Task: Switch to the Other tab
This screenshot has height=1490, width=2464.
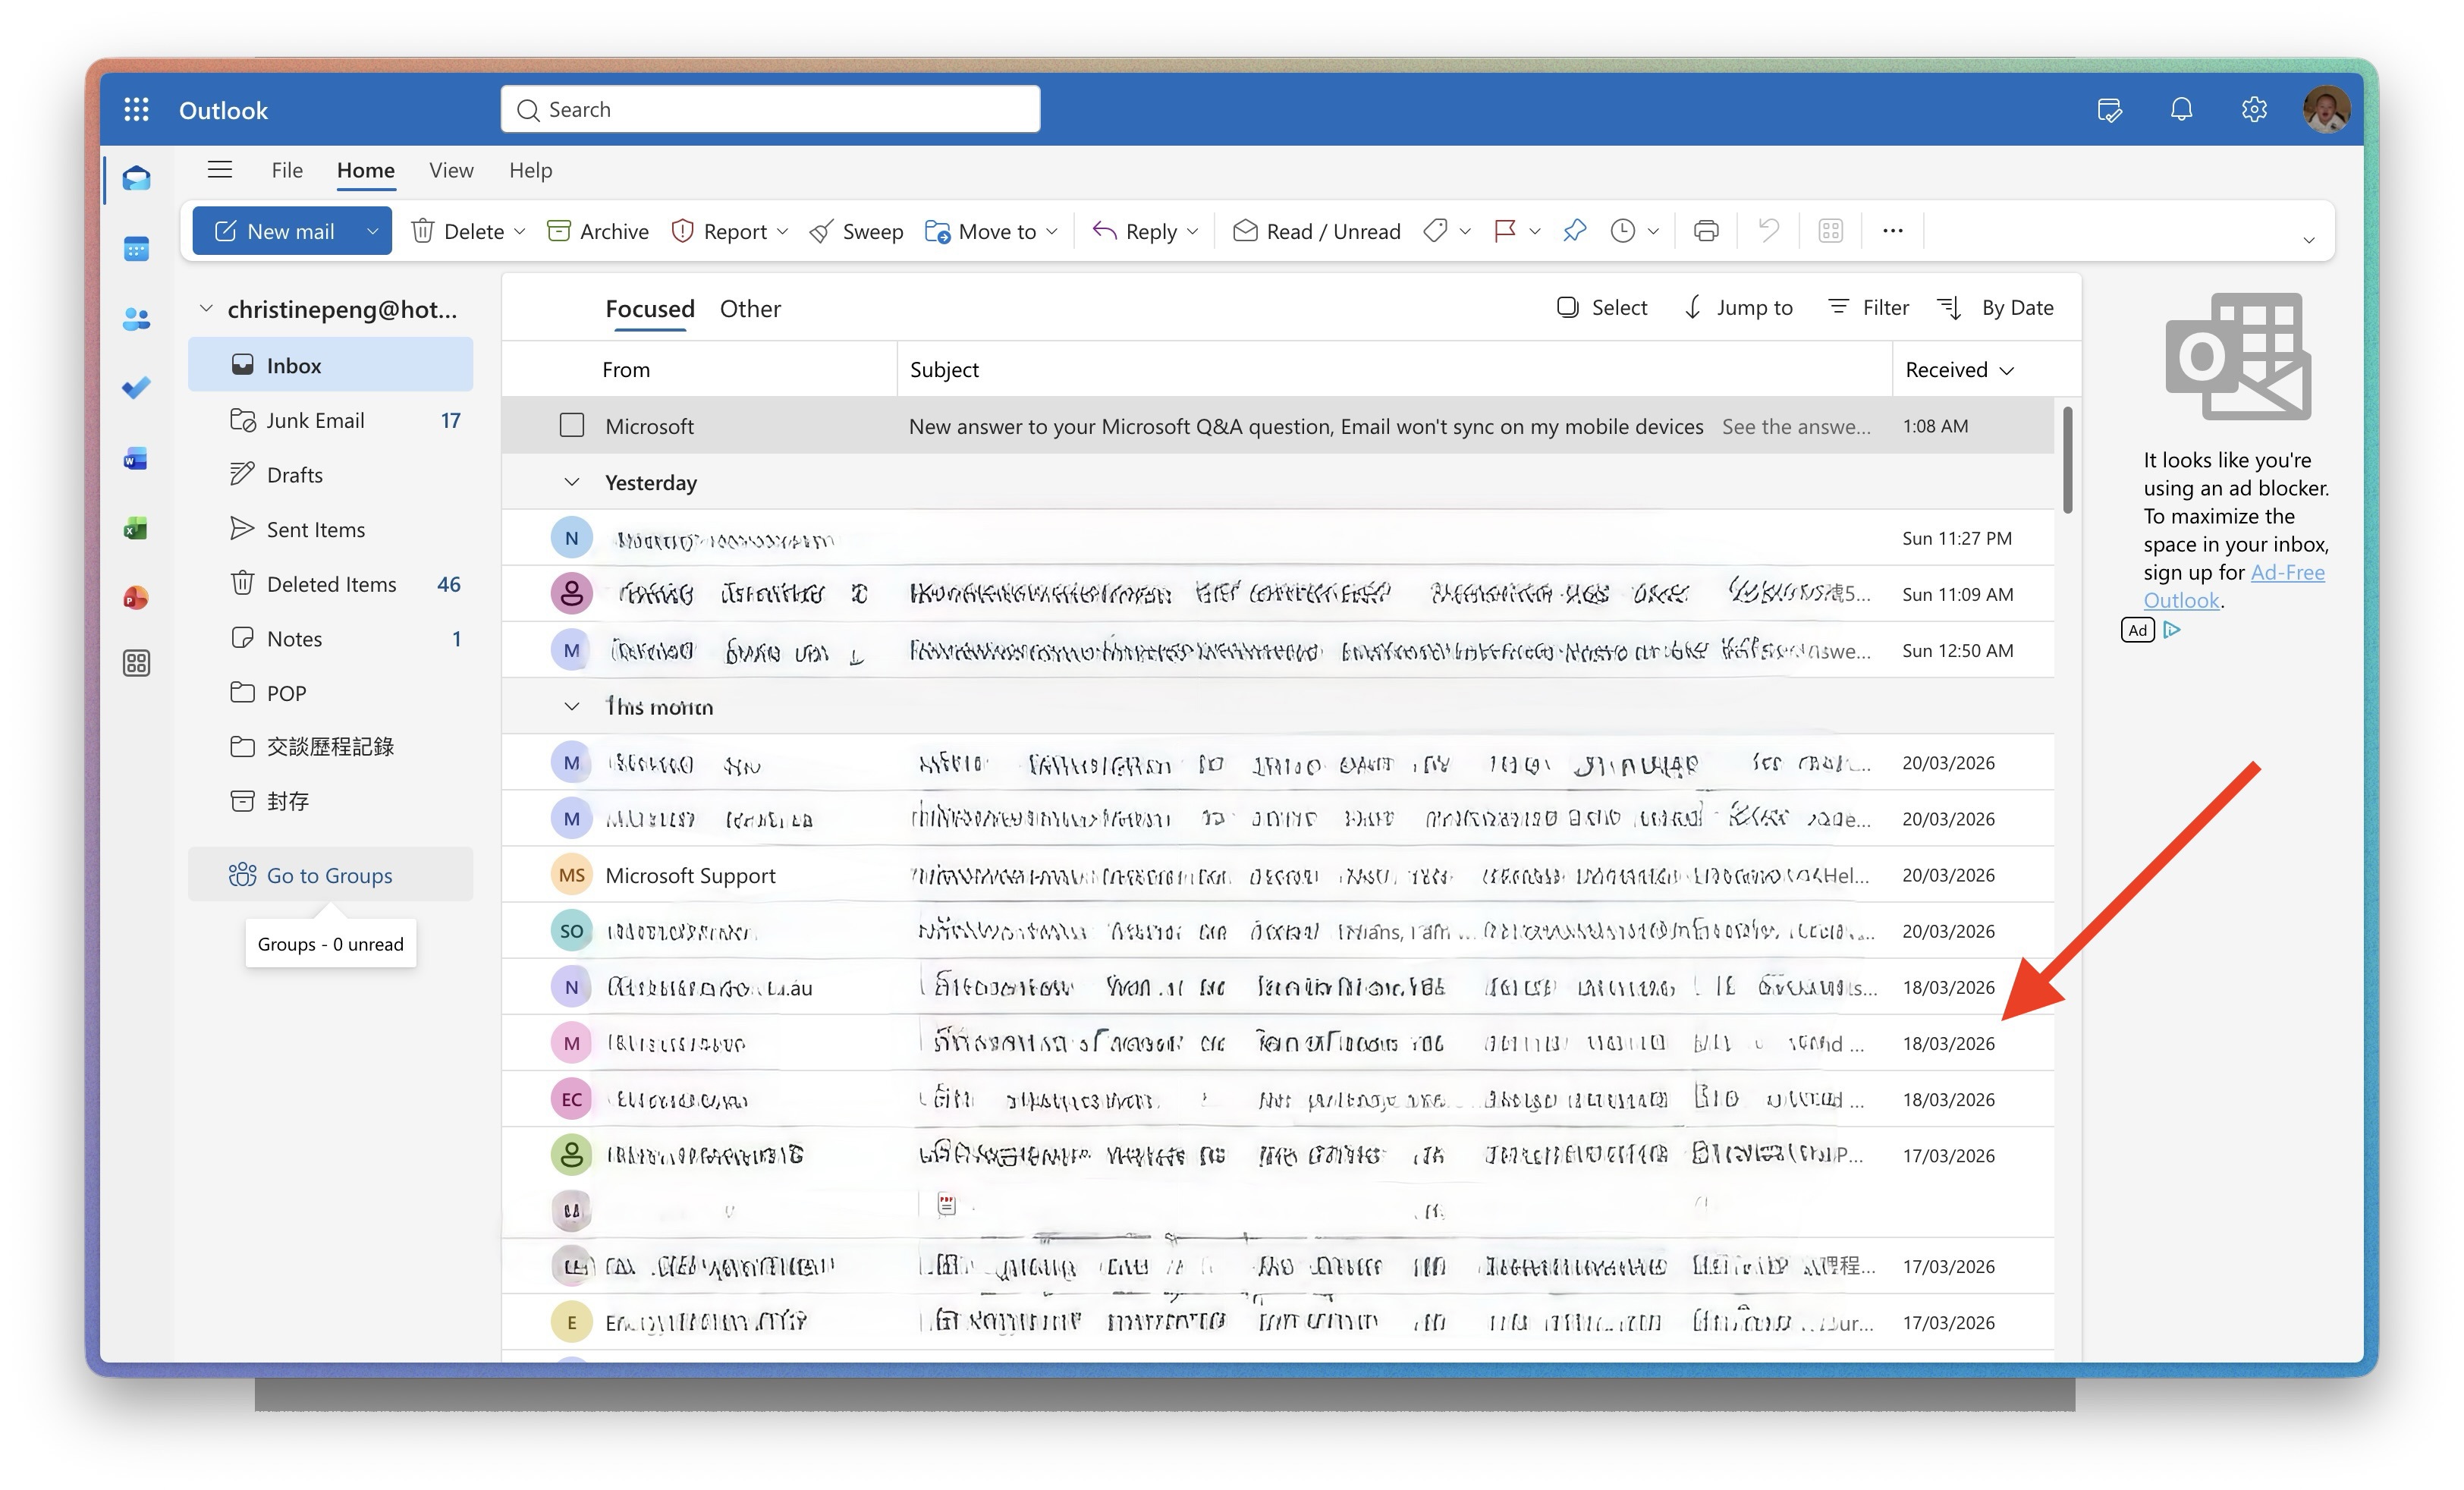Action: [750, 309]
